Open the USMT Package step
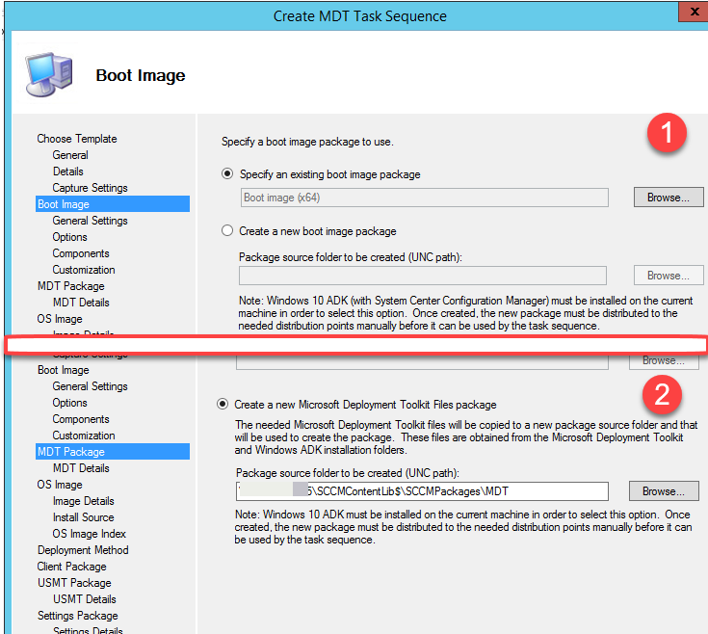Image resolution: width=708 pixels, height=634 pixels. (x=74, y=583)
